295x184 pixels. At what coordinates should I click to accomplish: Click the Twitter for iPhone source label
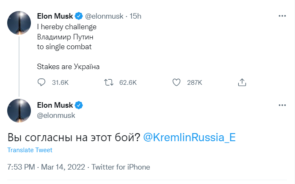pyautogui.click(x=121, y=167)
